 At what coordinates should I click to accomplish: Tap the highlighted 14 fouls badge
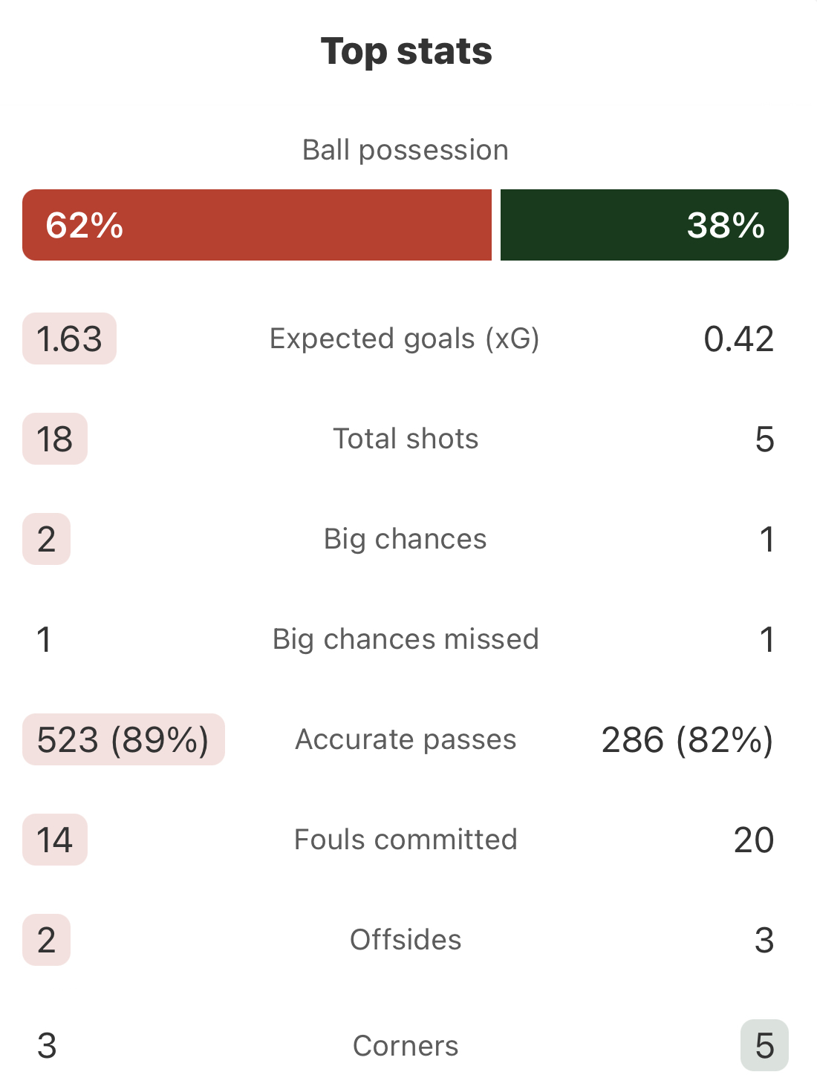point(55,840)
